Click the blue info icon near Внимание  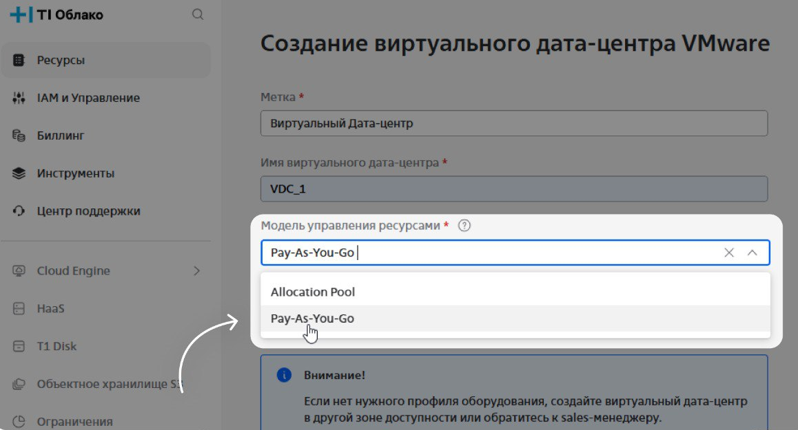tap(283, 375)
